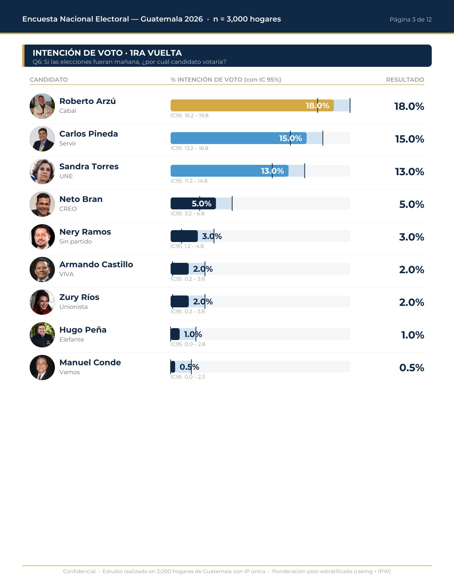This screenshot has width=454, height=588.
Task: Click Hugo Peña's avatar
Action: (x=42, y=335)
